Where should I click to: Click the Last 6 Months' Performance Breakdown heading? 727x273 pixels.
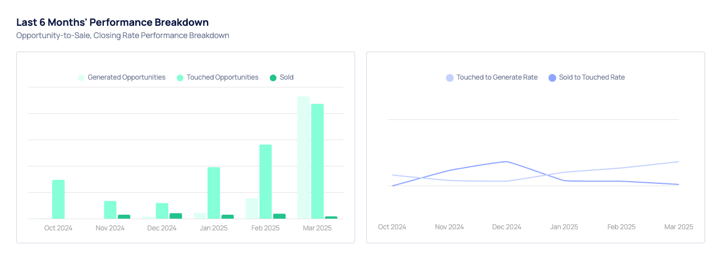tap(112, 22)
